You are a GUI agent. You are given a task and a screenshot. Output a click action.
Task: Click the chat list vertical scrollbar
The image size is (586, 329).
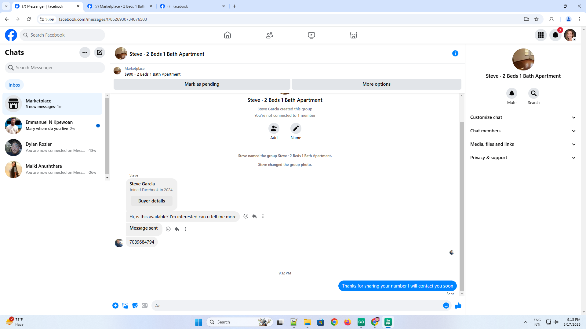[x=107, y=136]
